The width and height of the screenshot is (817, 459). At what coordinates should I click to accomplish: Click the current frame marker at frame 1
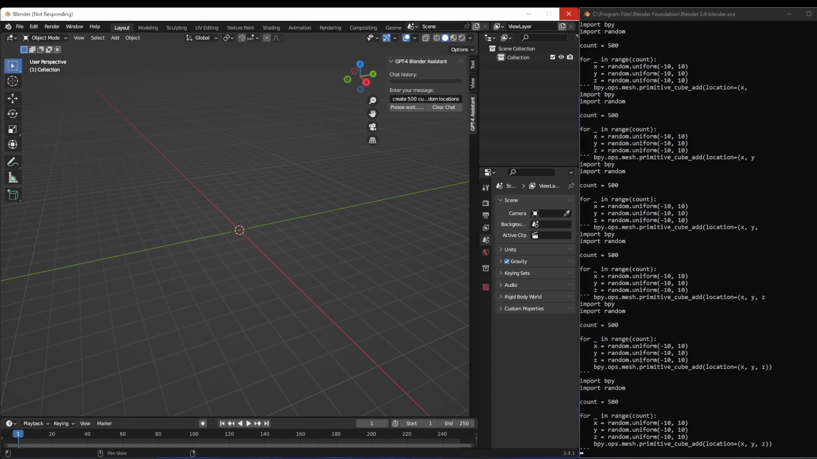(18, 434)
